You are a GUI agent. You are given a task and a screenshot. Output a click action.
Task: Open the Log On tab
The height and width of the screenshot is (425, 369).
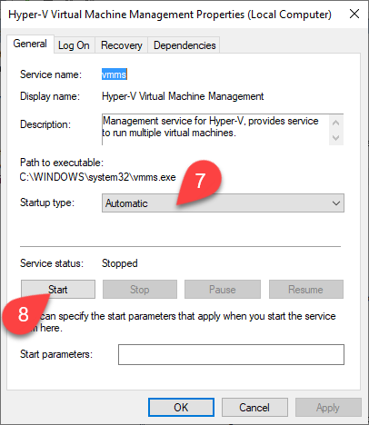coord(74,45)
